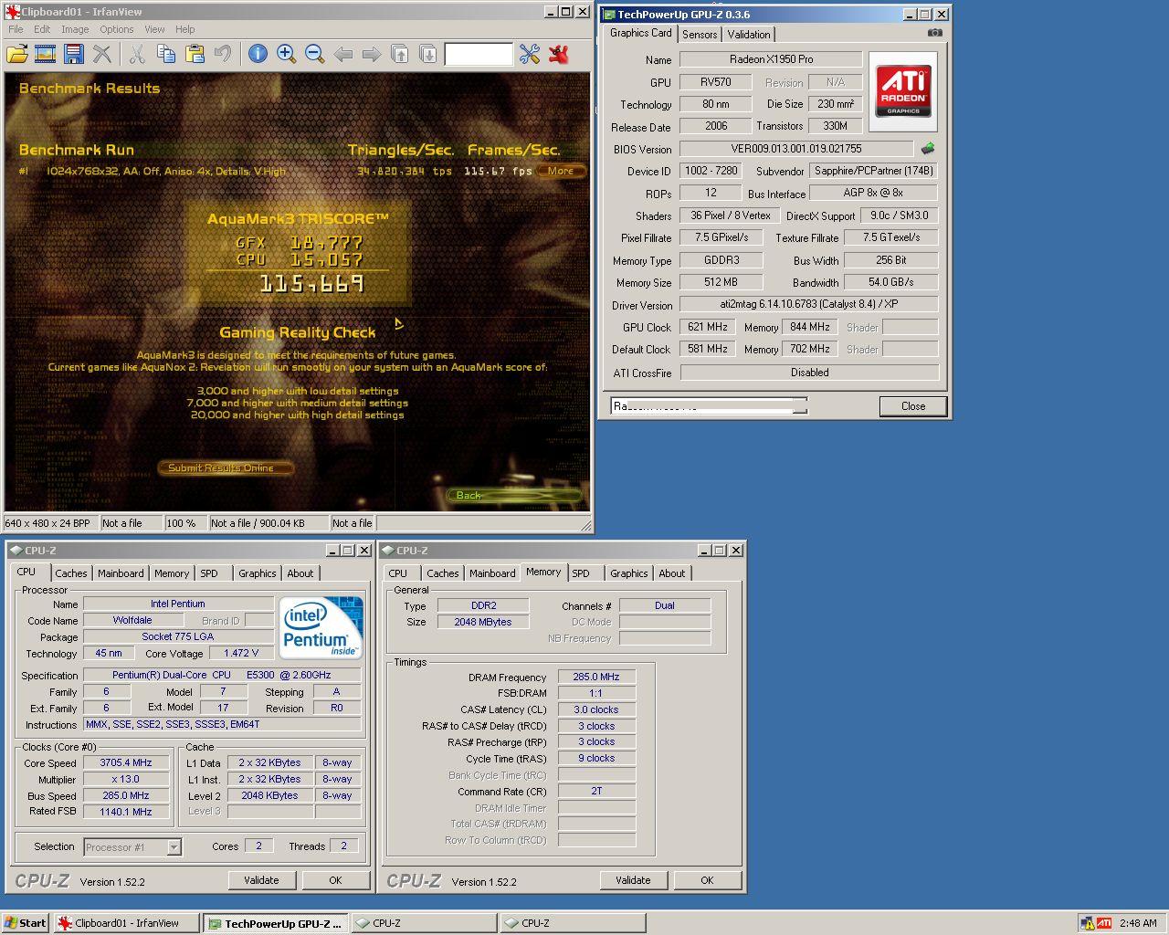This screenshot has height=935, width=1169.
Task: Open IrfanView properties via the wrench icon
Action: point(530,54)
